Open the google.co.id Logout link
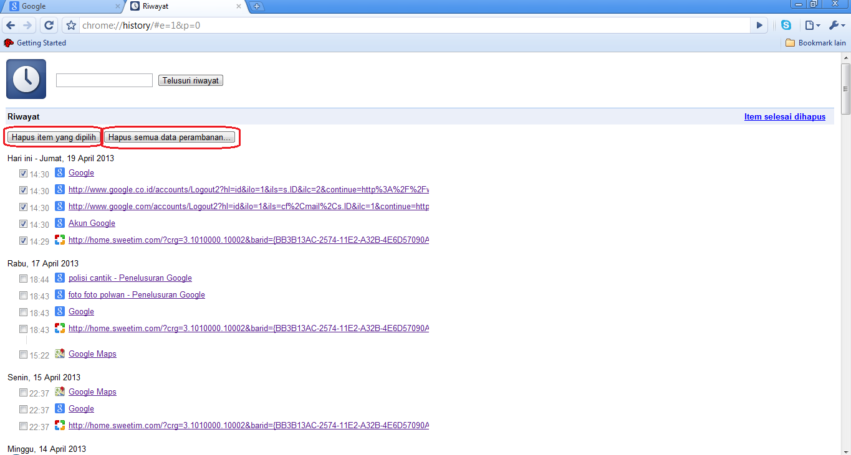Image resolution: width=851 pixels, height=455 pixels. [x=249, y=189]
